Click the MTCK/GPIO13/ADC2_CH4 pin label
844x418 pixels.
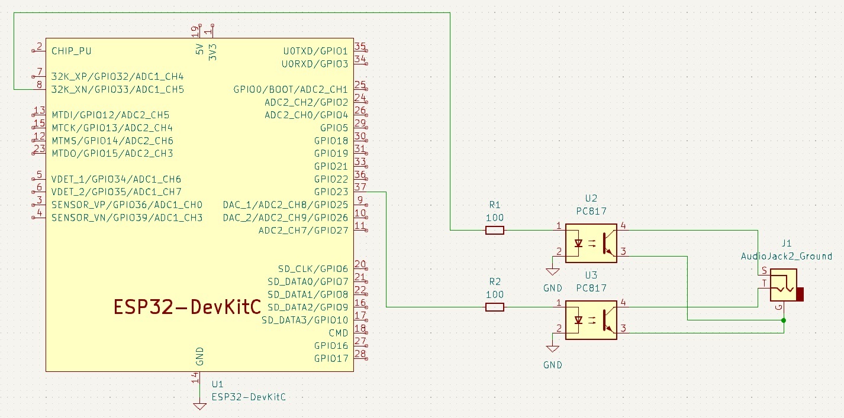112,128
